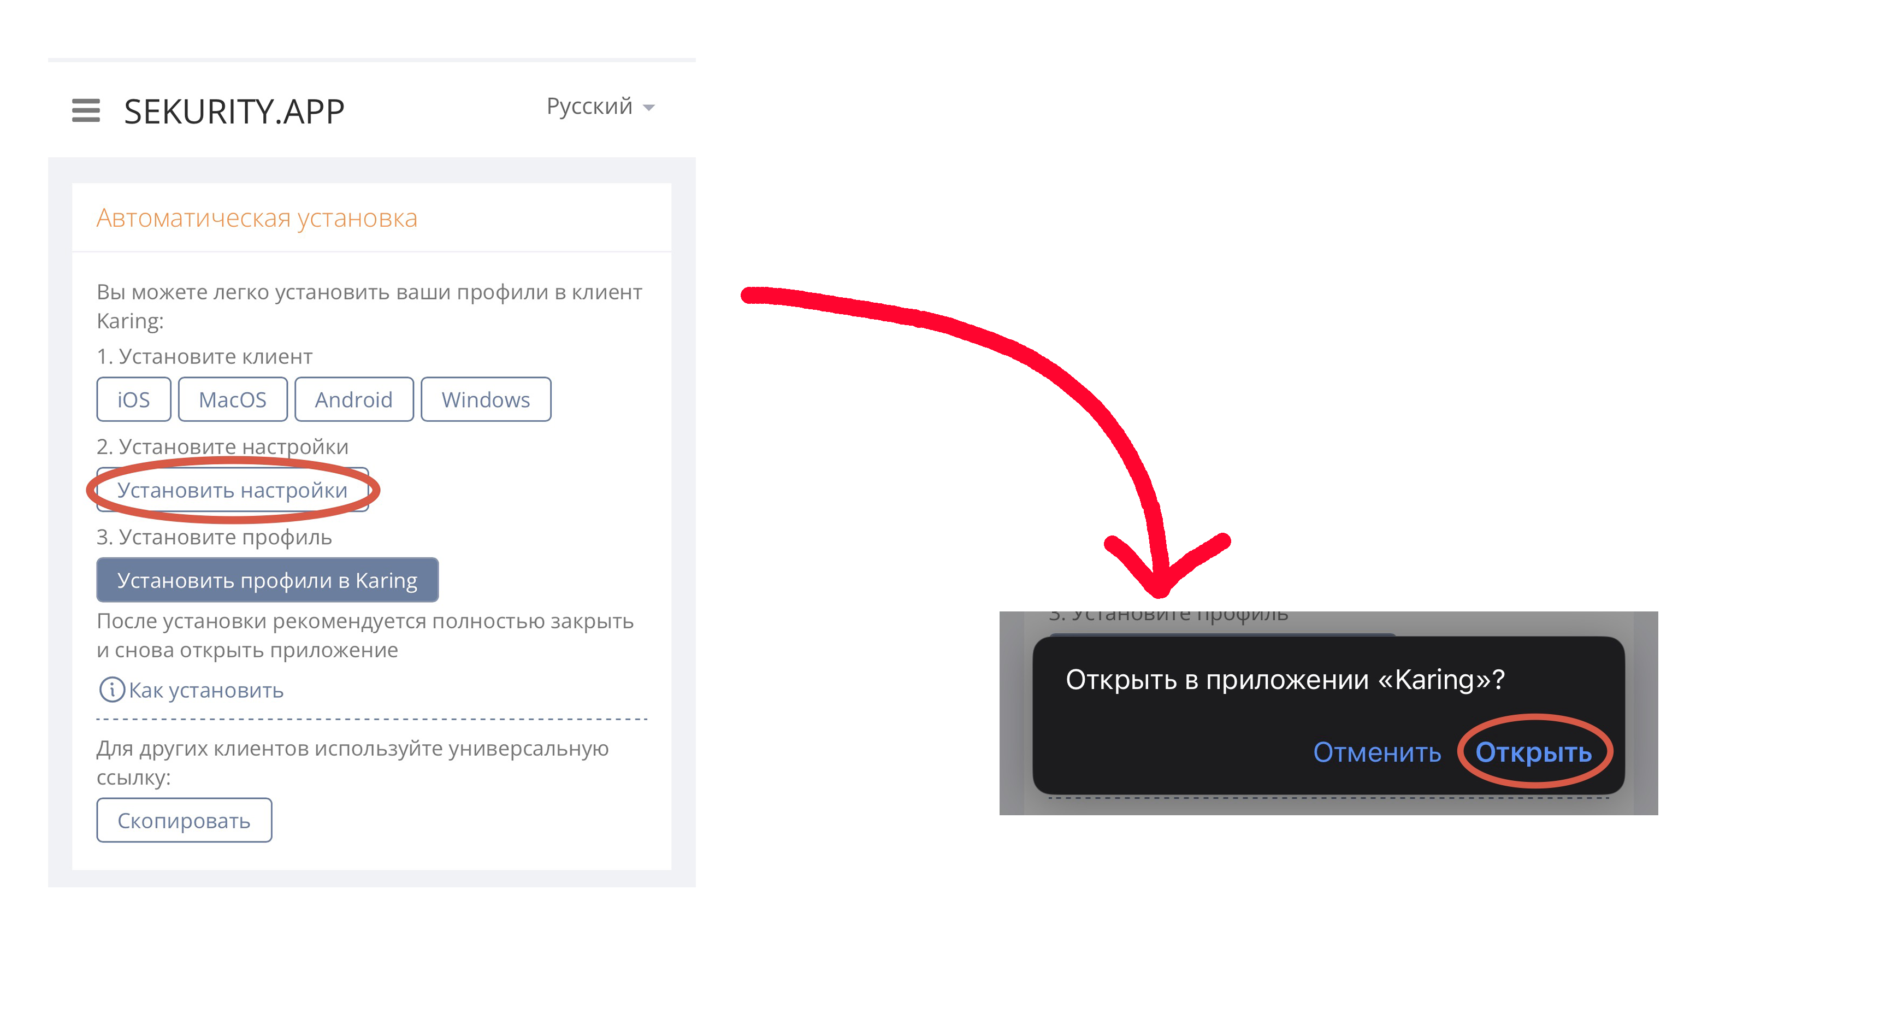The image size is (1891, 1036).
Task: Choose the Windows client button
Action: click(x=486, y=399)
